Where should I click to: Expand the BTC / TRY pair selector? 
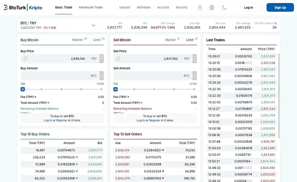[x=93, y=25]
